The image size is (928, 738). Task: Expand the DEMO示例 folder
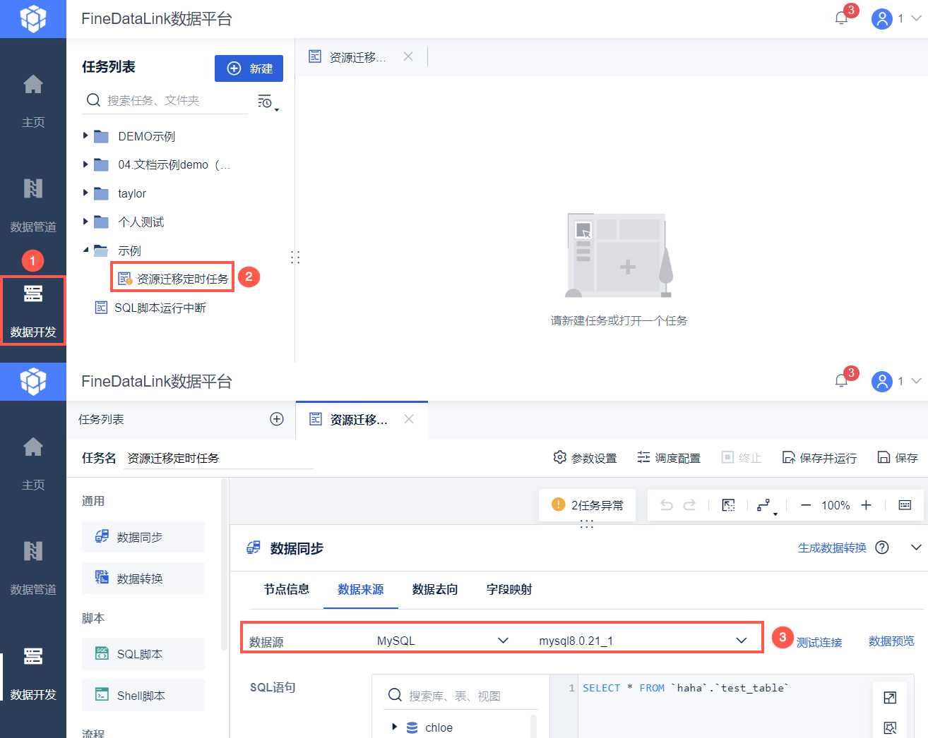(85, 135)
